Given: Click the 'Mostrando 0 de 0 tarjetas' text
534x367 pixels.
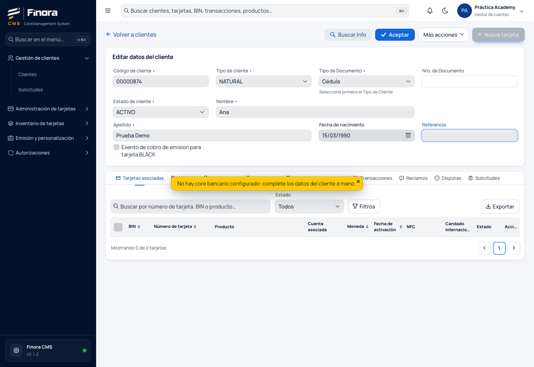Looking at the screenshot, I should coord(139,248).
